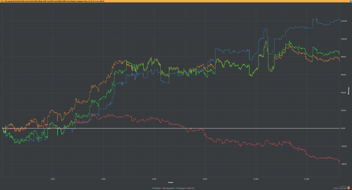Click the '2 000' x-axis label
Screen dimensions: 352x190
52,179
